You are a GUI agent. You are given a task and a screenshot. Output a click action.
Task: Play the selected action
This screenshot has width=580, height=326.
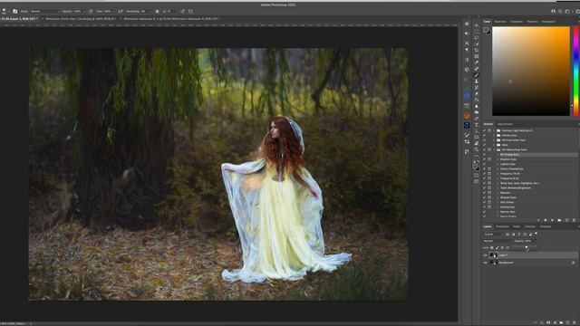click(552, 220)
